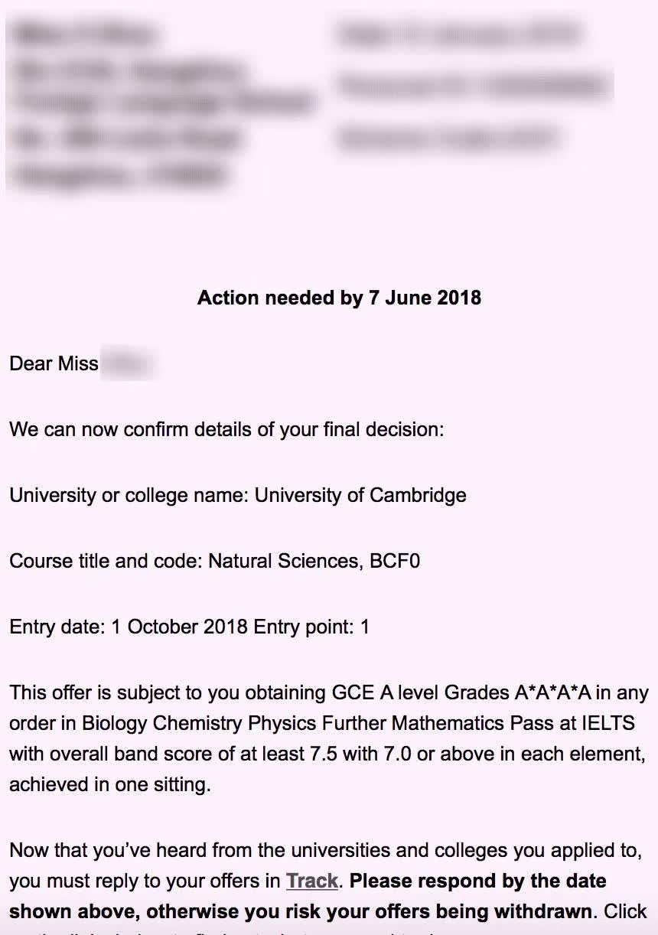The width and height of the screenshot is (658, 935).
Task: Click 'We can now confirm details' sentence
Action: coord(226,429)
